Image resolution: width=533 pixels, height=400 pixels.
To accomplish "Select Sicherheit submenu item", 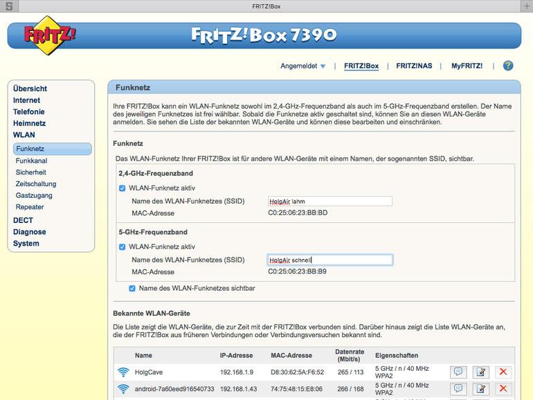I will click(x=30, y=172).
